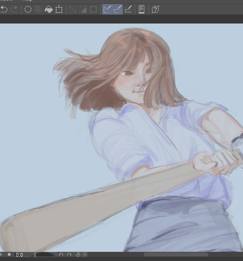Click the Invert selected area icon
Viewport: 243px width, 261px height.
(83, 9)
